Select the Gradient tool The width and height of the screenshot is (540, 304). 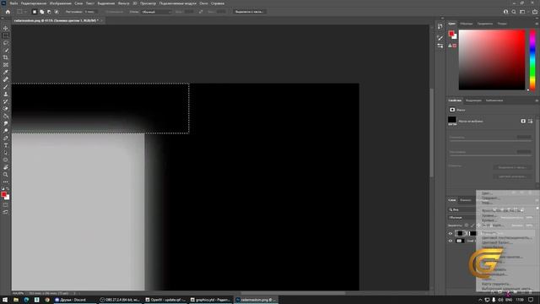point(6,117)
